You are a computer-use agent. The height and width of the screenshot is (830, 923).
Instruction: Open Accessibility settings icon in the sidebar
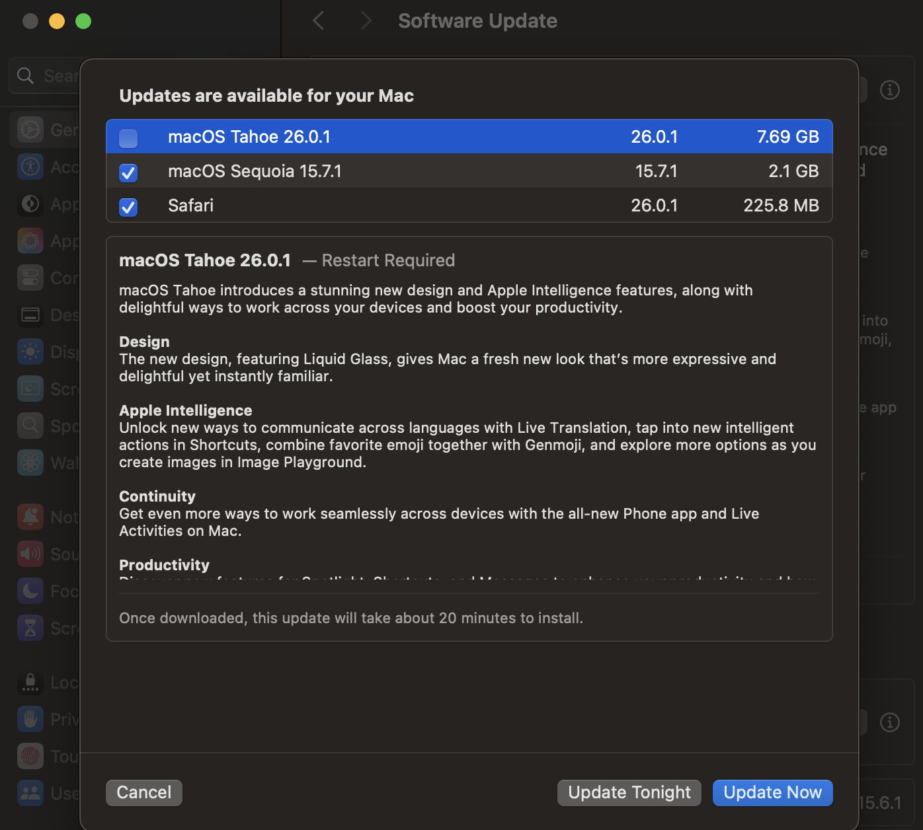coord(30,167)
